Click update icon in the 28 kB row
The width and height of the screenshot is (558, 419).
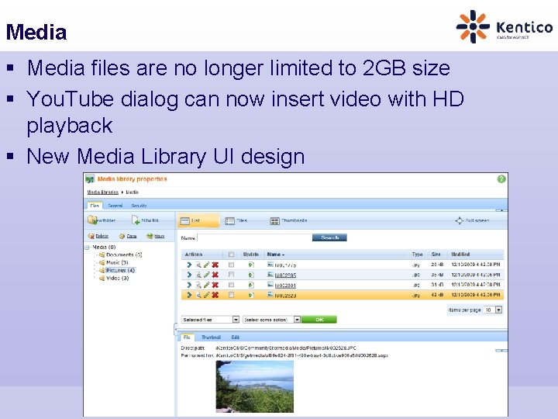tap(251, 265)
